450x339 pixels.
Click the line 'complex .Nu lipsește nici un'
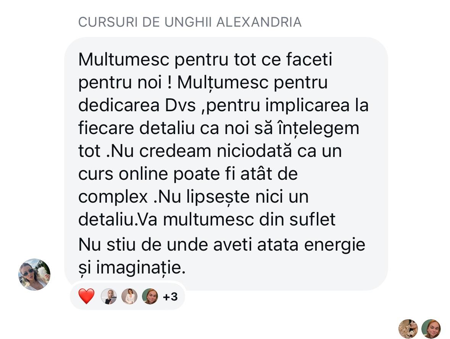pyautogui.click(x=194, y=197)
